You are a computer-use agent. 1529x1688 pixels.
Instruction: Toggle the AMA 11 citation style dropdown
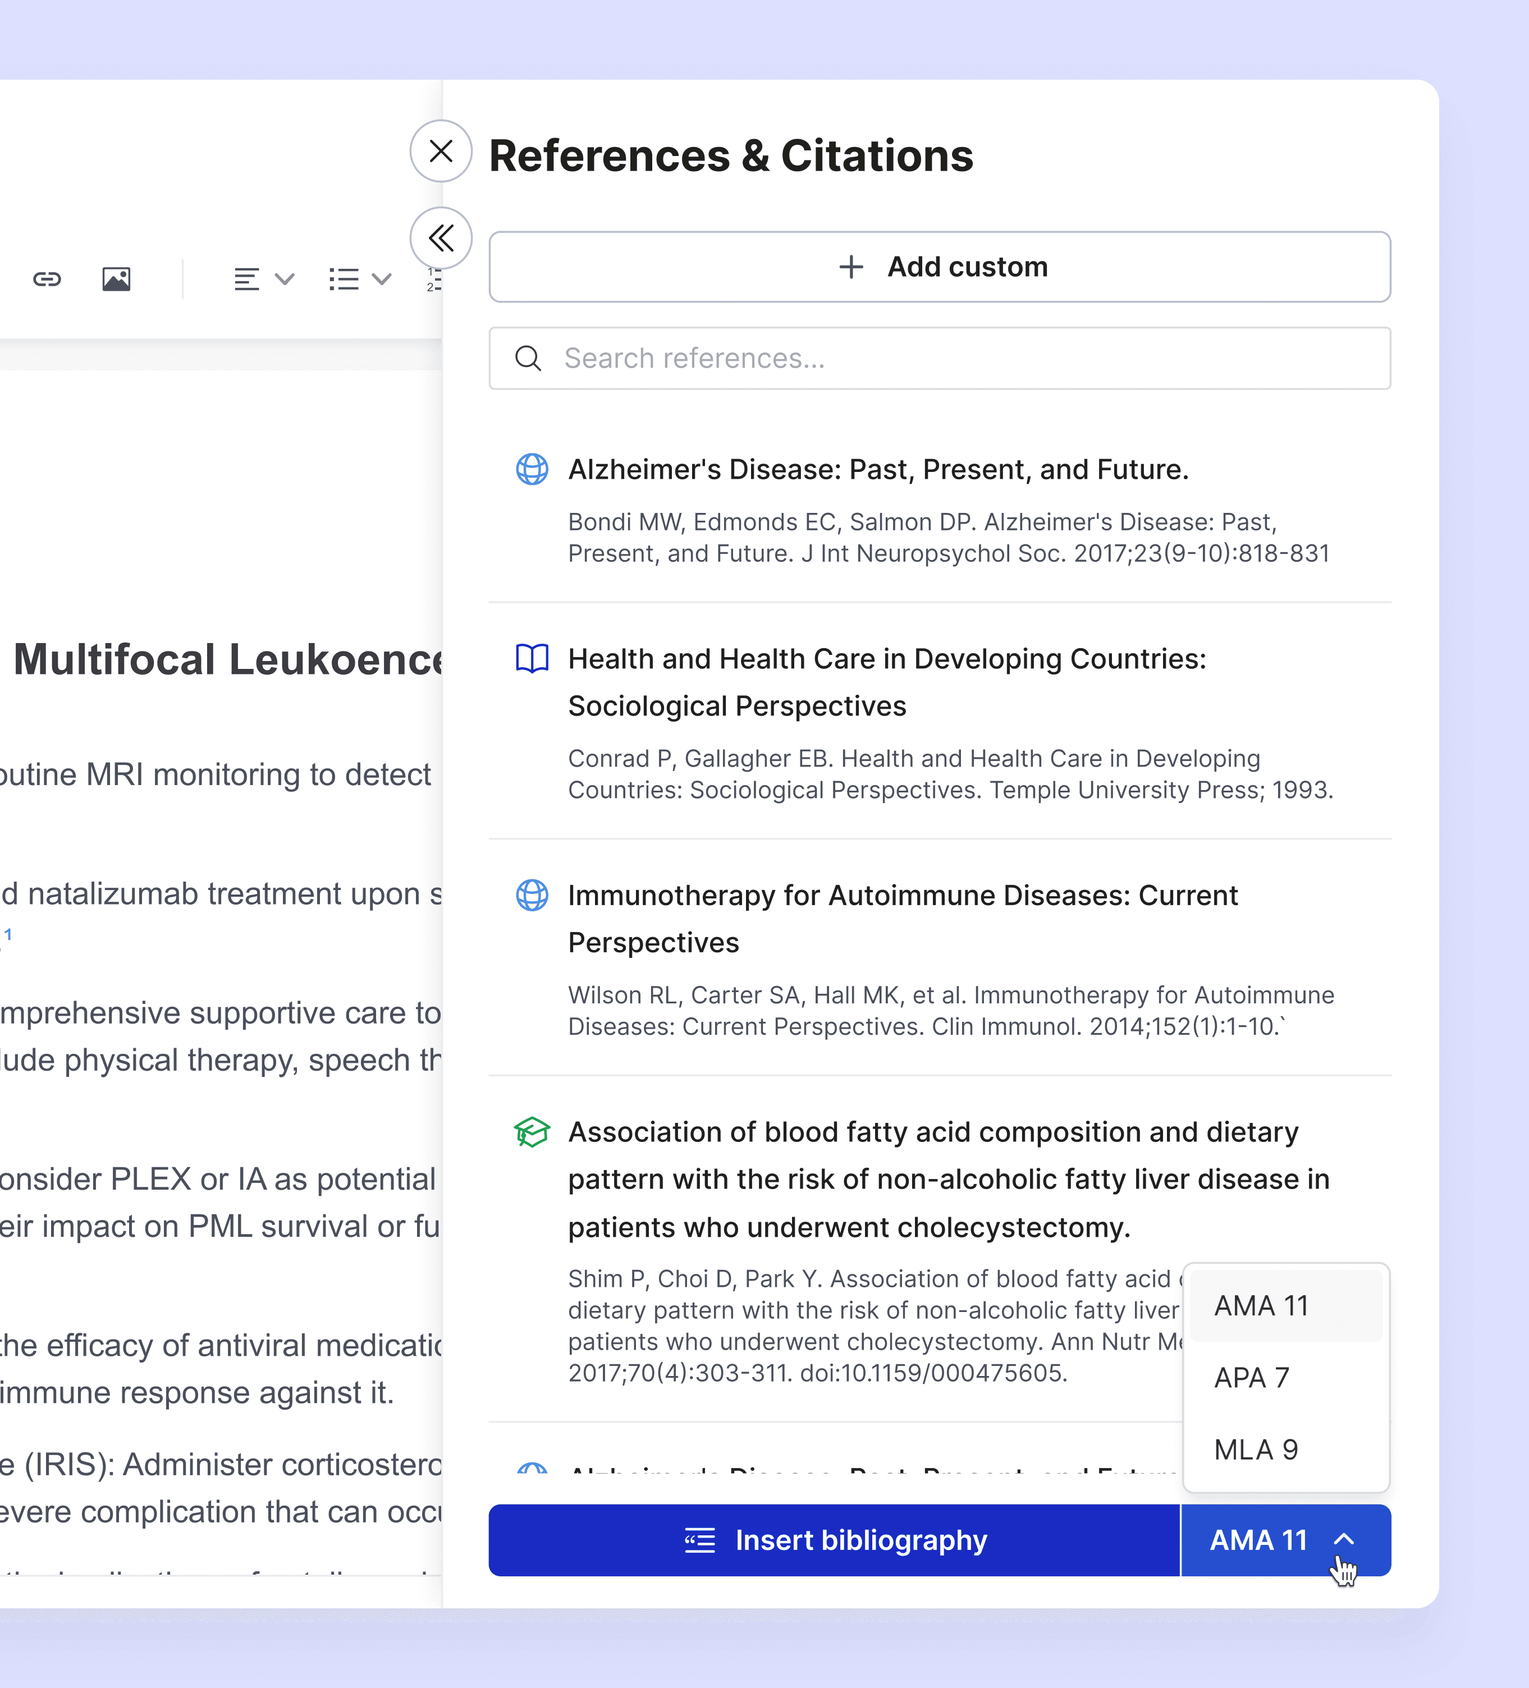tap(1284, 1540)
